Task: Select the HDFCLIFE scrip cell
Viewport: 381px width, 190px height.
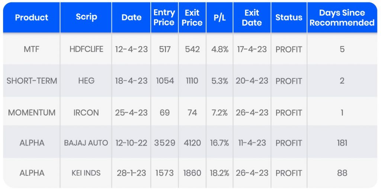Action: 86,49
